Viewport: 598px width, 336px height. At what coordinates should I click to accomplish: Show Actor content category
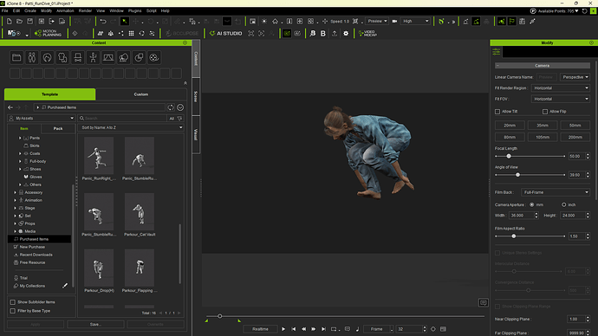32,57
